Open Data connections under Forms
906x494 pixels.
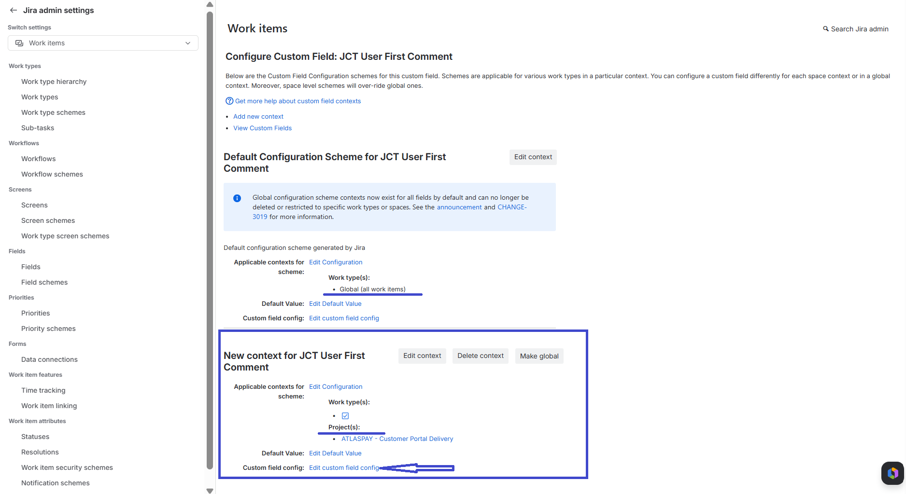[49, 359]
